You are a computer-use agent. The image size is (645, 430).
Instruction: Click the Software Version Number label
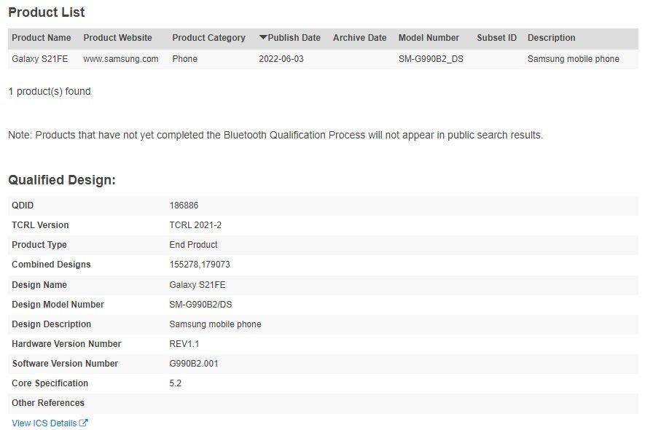pyautogui.click(x=65, y=364)
